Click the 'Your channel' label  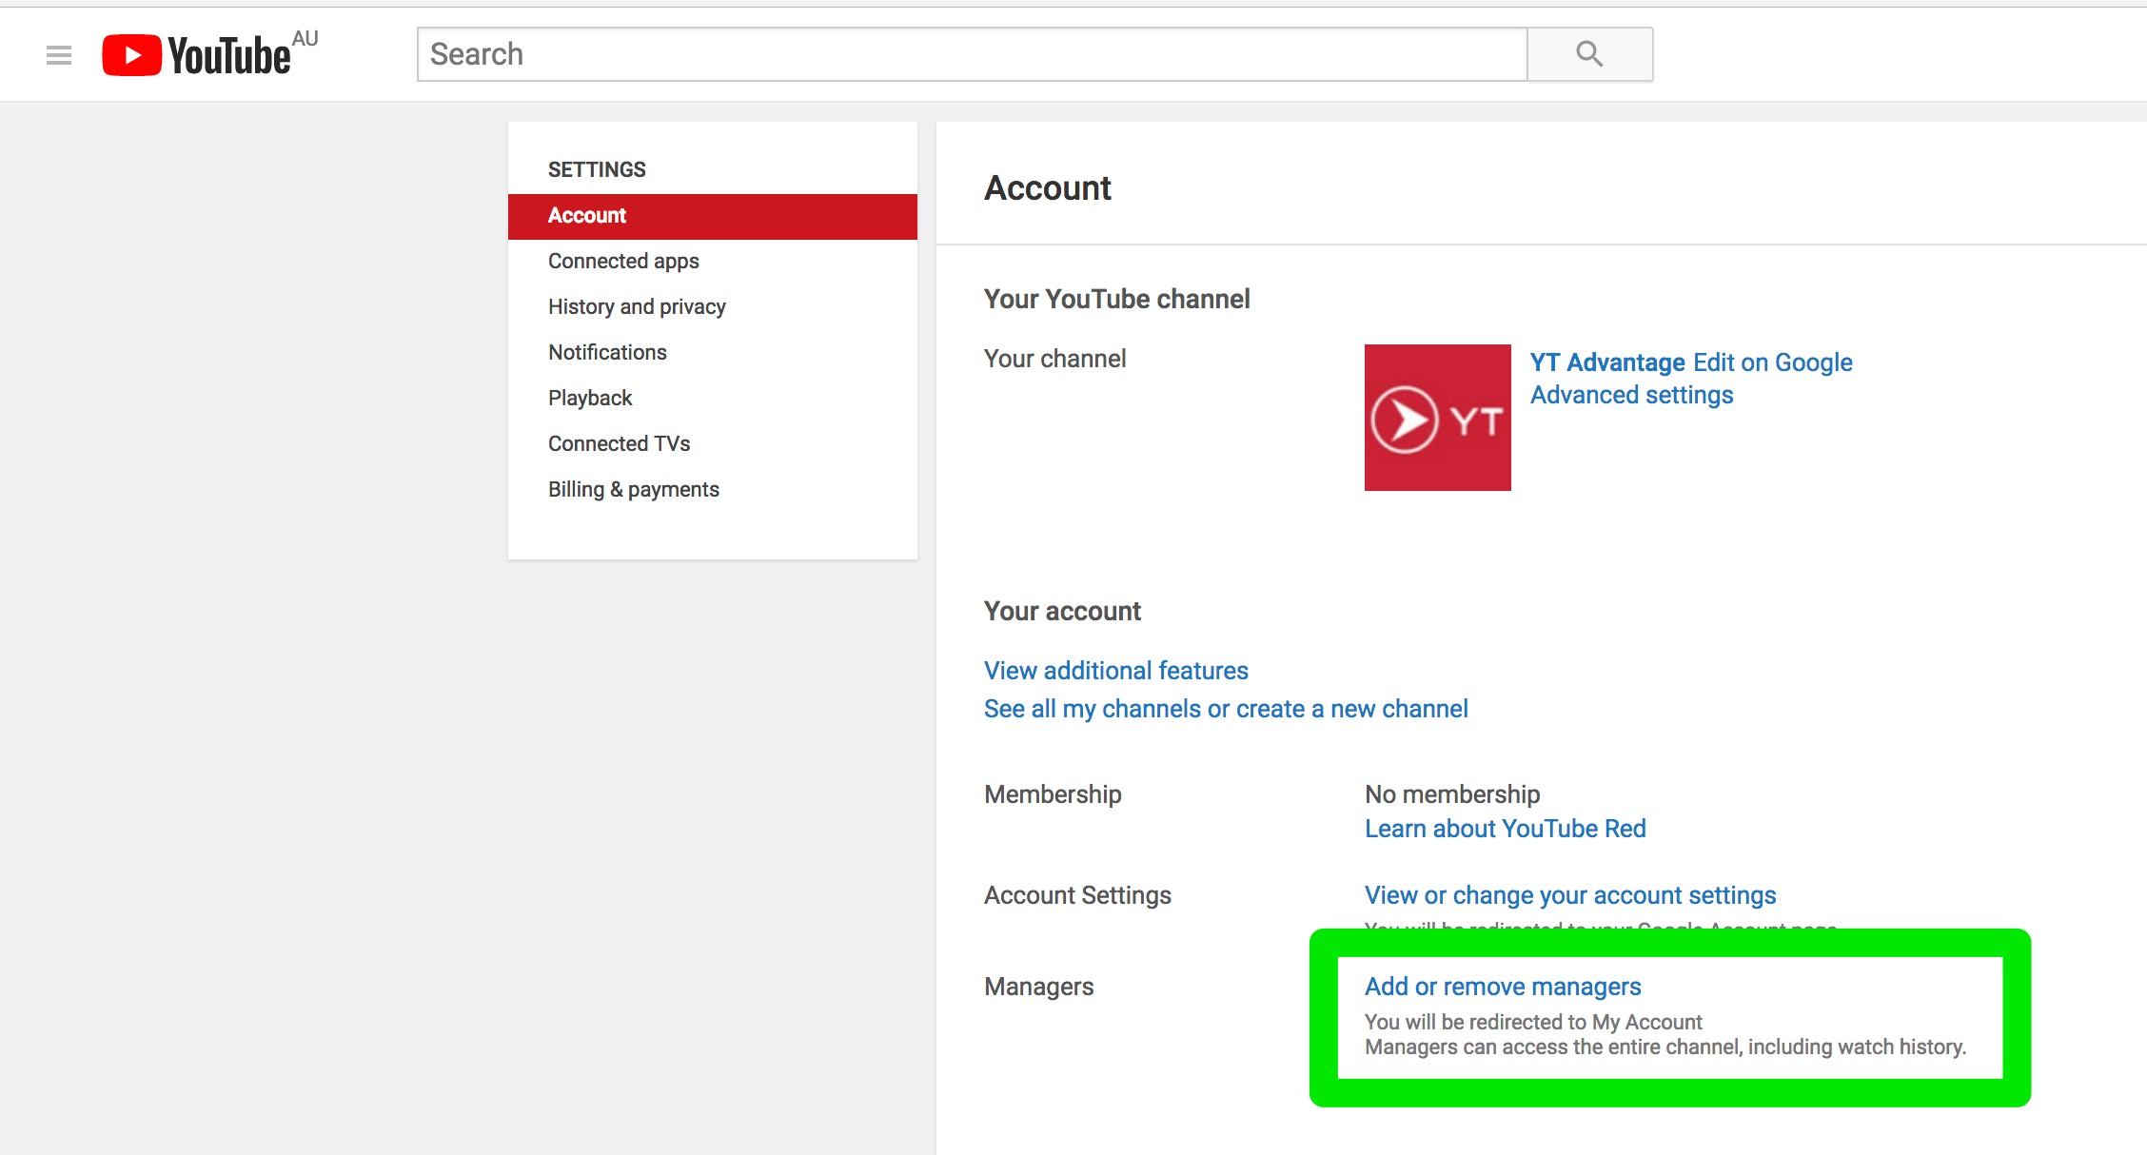pyautogui.click(x=1054, y=359)
